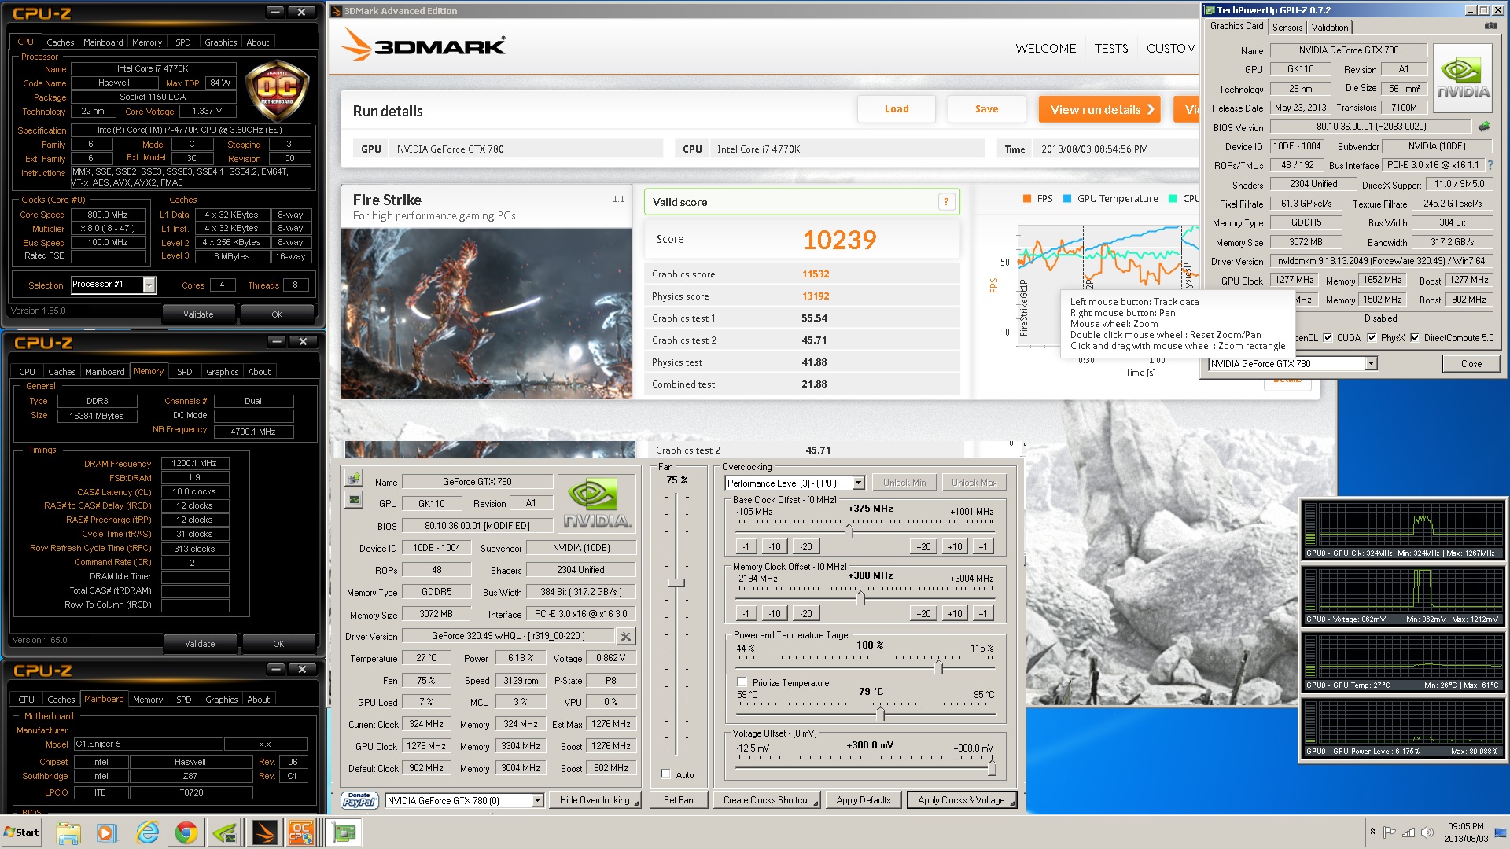
Task: Switch to NVIDIA Inspector taskbar icon
Action: 225,832
